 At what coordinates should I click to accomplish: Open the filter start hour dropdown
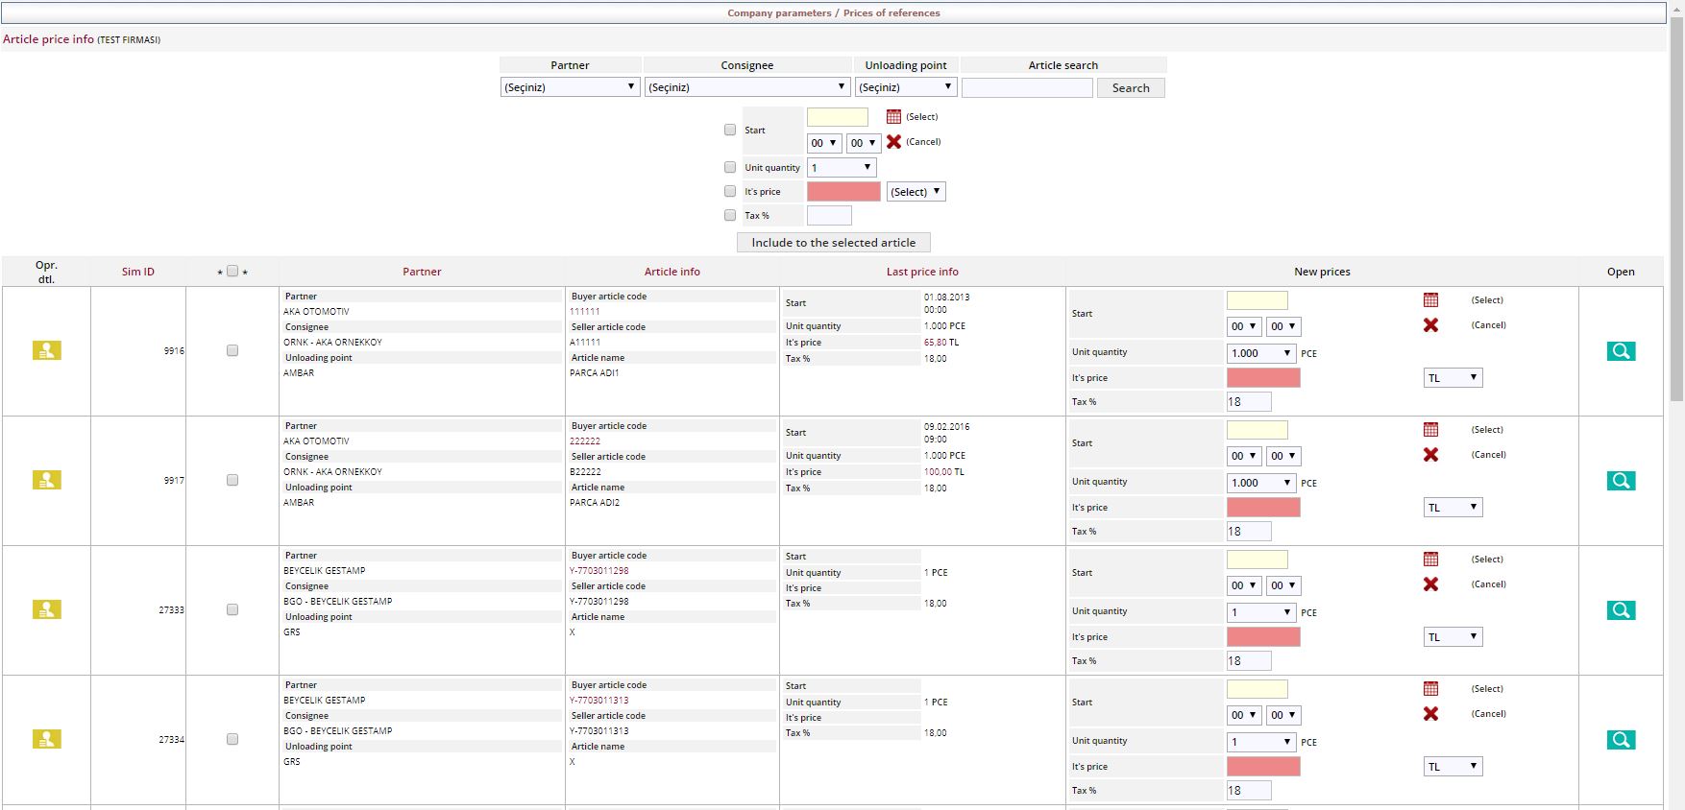coord(824,143)
